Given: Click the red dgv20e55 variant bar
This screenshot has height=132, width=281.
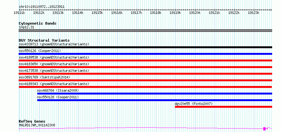Looking at the screenshot, I should point(224,107).
